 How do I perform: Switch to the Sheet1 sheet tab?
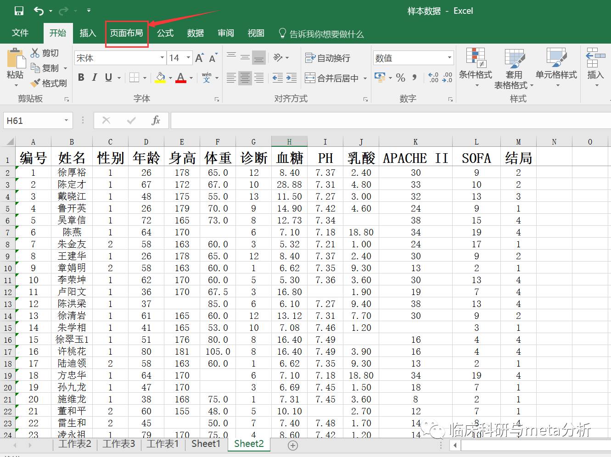point(206,444)
